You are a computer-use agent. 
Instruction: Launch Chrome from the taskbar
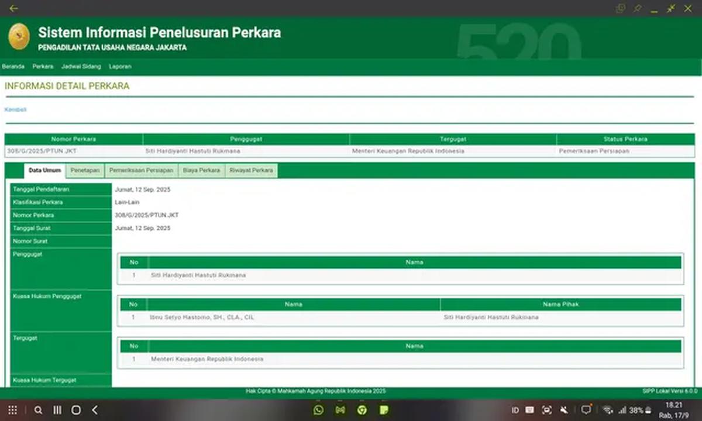coord(362,410)
